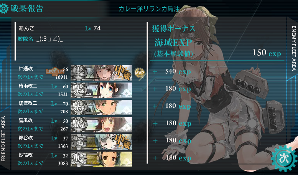Select 神通改二 light cruiser banner
298x175 pixels.
(x=101, y=73)
